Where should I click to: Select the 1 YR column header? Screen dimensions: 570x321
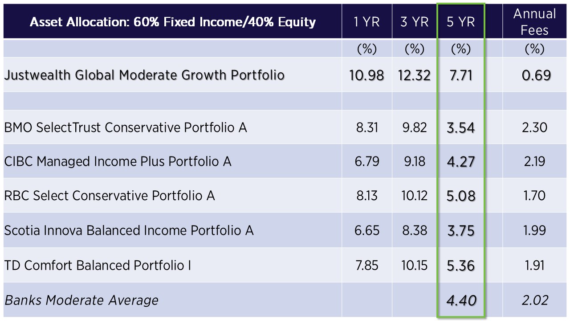(x=367, y=22)
